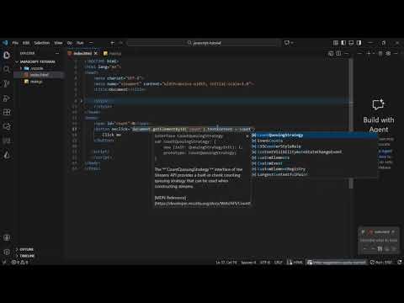The width and height of the screenshot is (404, 303).
Task: Select CSSCounterStyleRule suggestion
Action: coord(314,146)
